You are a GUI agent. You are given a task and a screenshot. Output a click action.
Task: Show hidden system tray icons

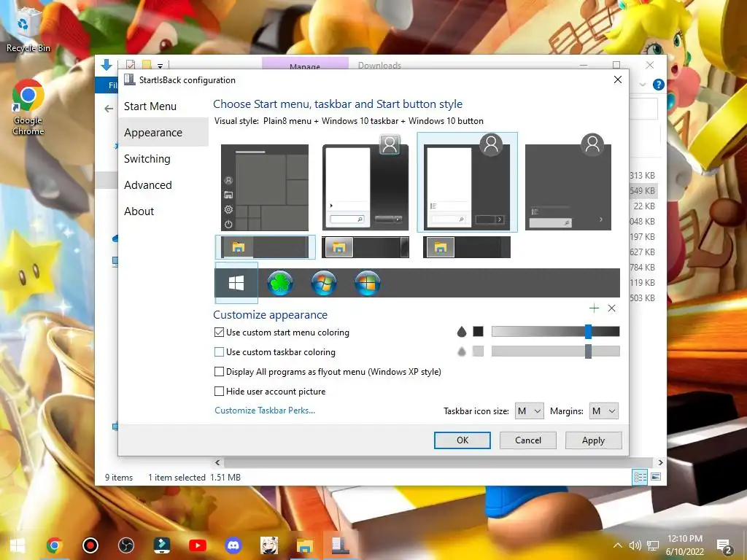(617, 545)
